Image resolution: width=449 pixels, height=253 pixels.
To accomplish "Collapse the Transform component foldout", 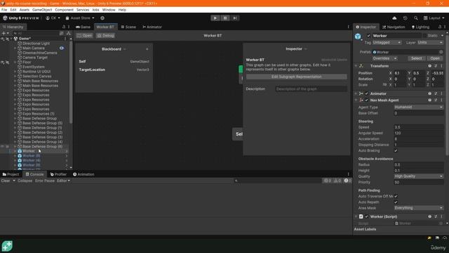I will point(356,66).
